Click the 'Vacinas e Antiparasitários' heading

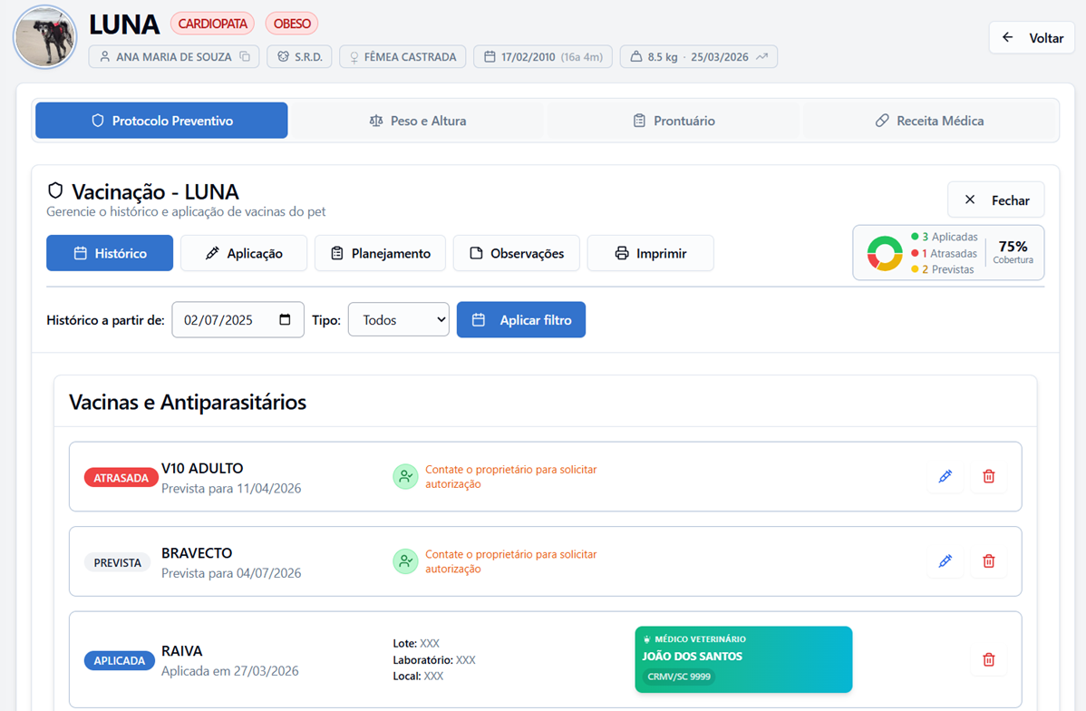click(188, 402)
